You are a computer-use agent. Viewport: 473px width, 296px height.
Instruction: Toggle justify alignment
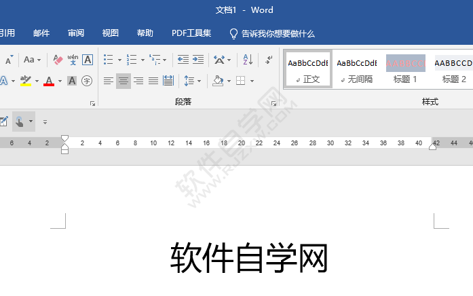point(153,81)
